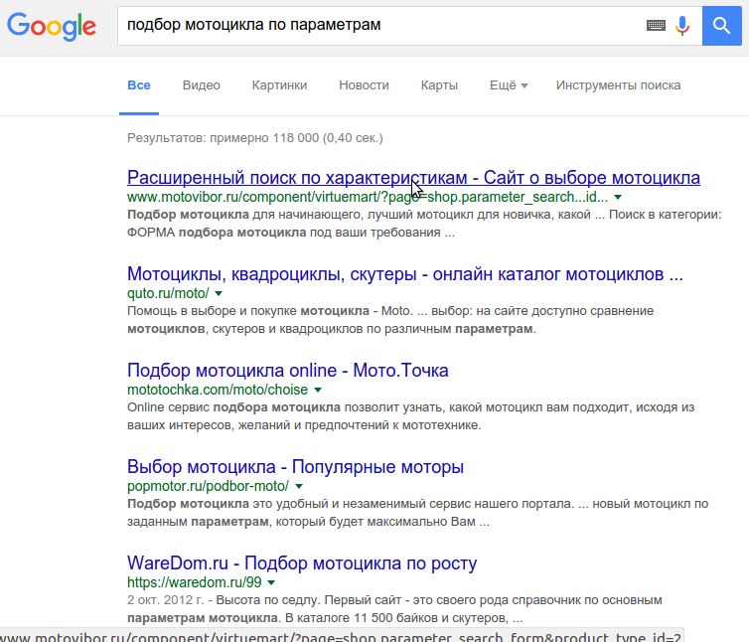This screenshot has height=642, width=749.
Task: Switch to the Новости tab
Action: [364, 85]
